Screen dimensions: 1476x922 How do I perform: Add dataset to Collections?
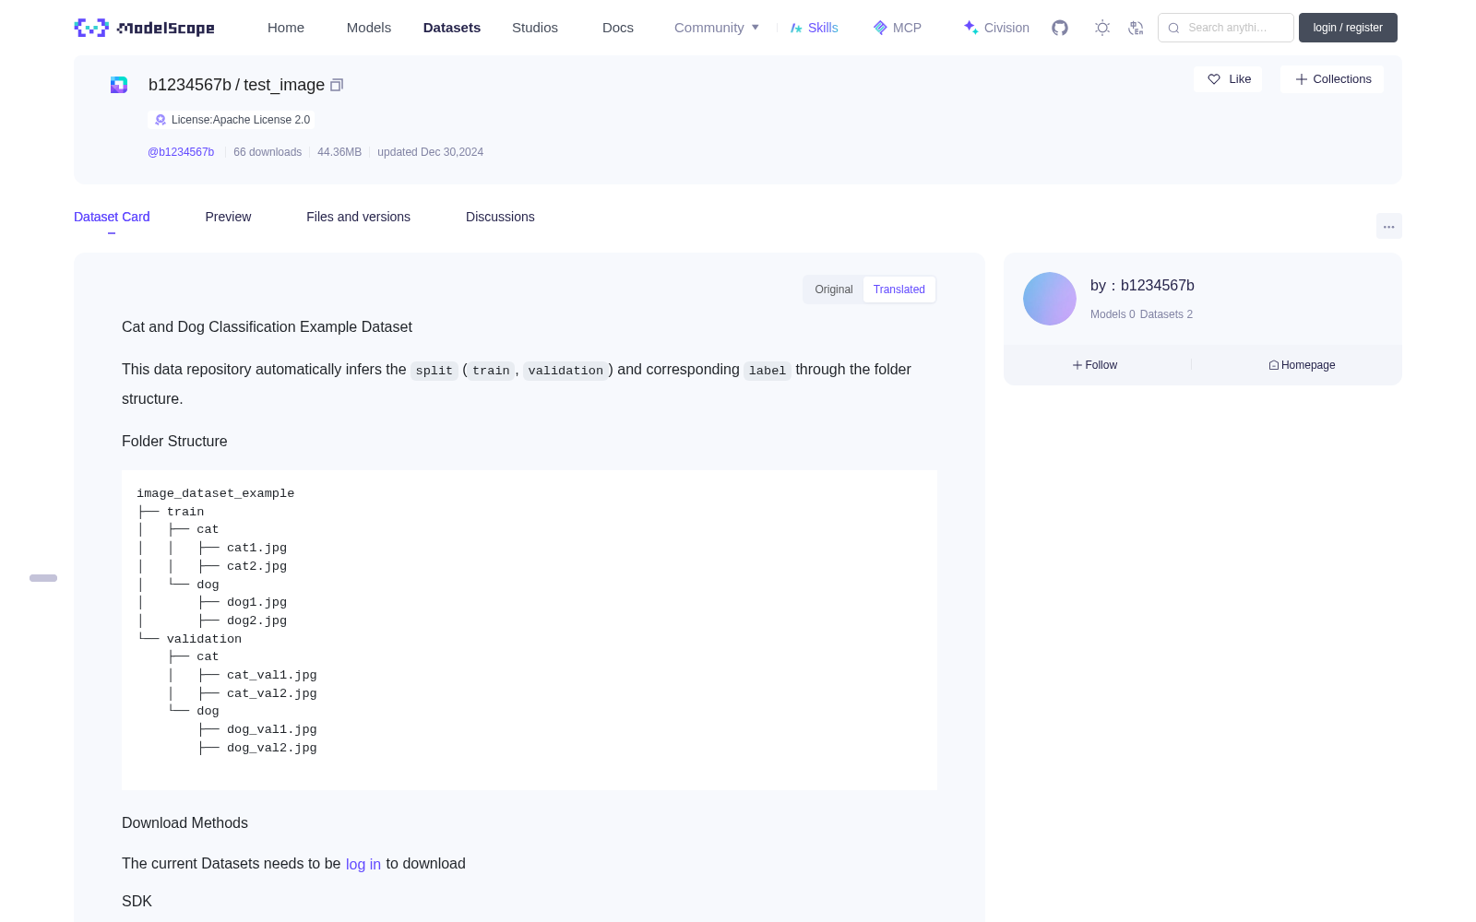point(1332,79)
